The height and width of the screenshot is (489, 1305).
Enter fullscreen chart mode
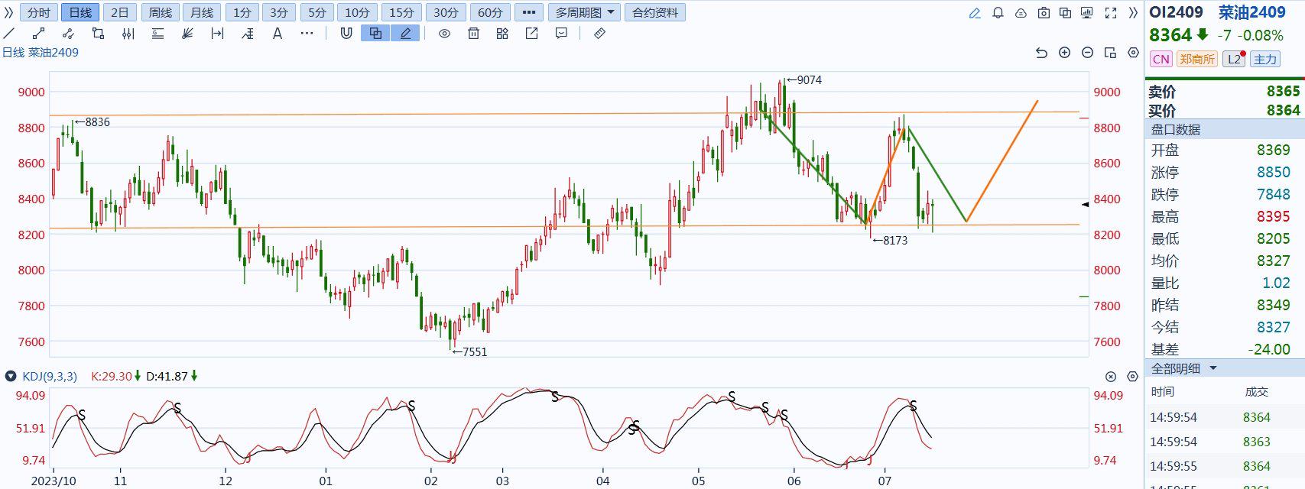click(1111, 13)
